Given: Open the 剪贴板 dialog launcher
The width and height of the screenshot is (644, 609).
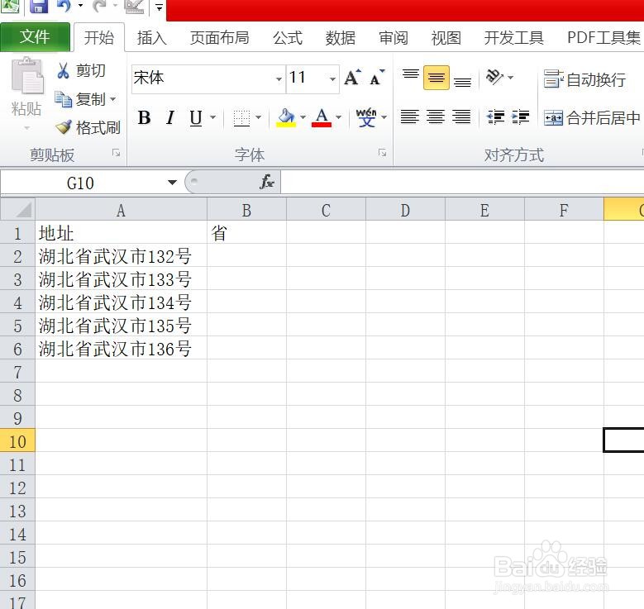Looking at the screenshot, I should pyautogui.click(x=117, y=153).
